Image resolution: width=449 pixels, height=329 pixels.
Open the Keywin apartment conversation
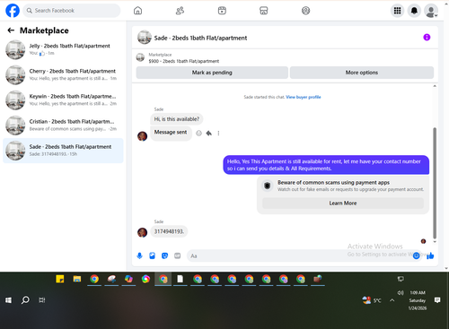63,100
